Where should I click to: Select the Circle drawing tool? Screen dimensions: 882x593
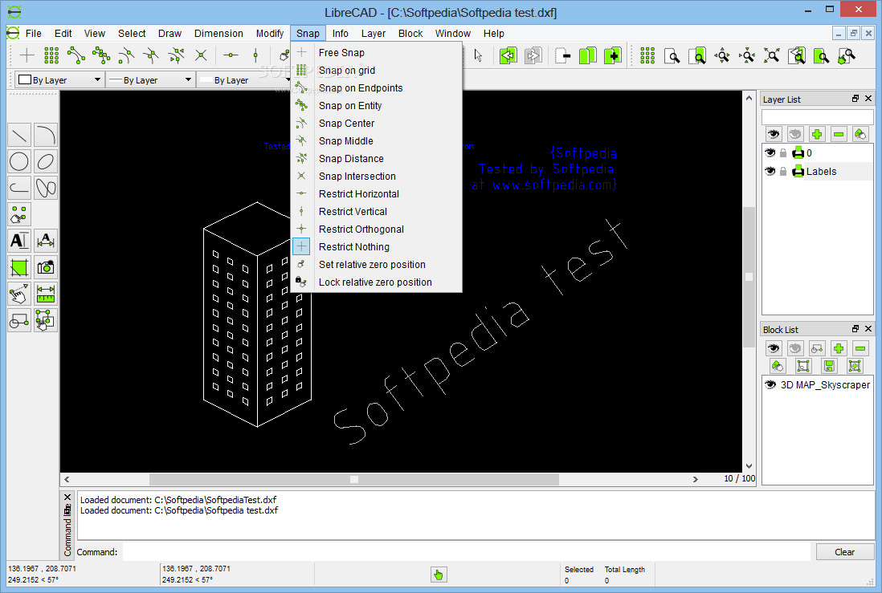pyautogui.click(x=19, y=162)
